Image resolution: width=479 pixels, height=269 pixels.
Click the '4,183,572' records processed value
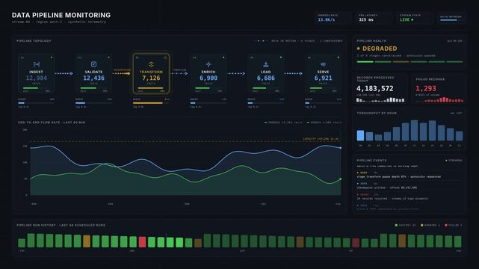tap(375, 89)
